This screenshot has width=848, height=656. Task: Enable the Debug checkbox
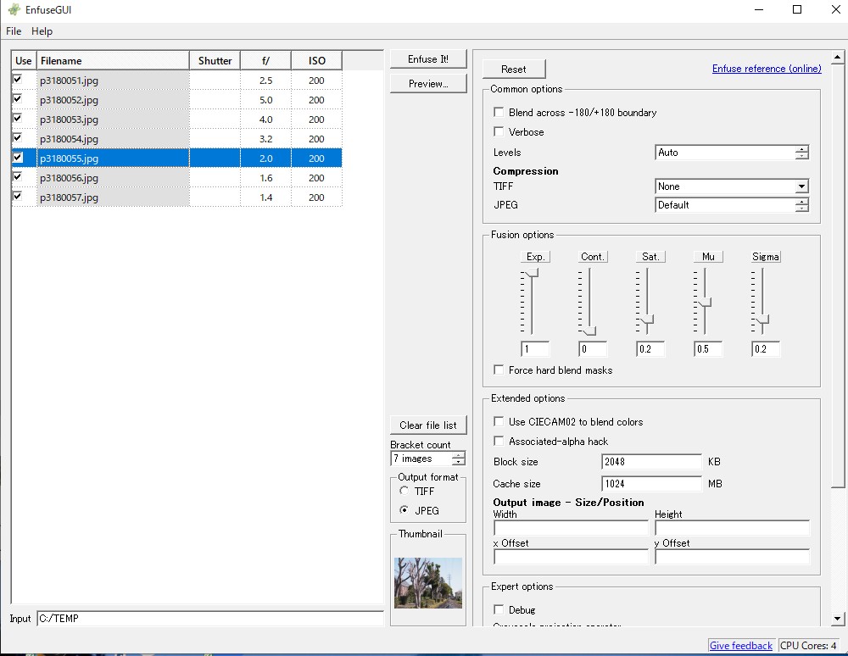[499, 609]
